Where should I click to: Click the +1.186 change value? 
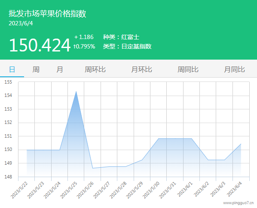[84, 37]
